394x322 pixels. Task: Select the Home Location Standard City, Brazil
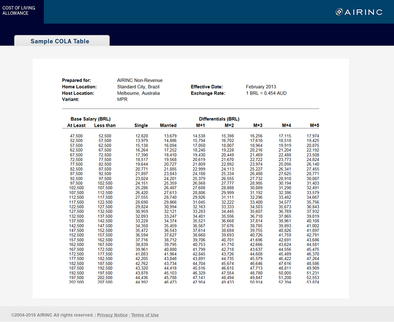(x=138, y=87)
